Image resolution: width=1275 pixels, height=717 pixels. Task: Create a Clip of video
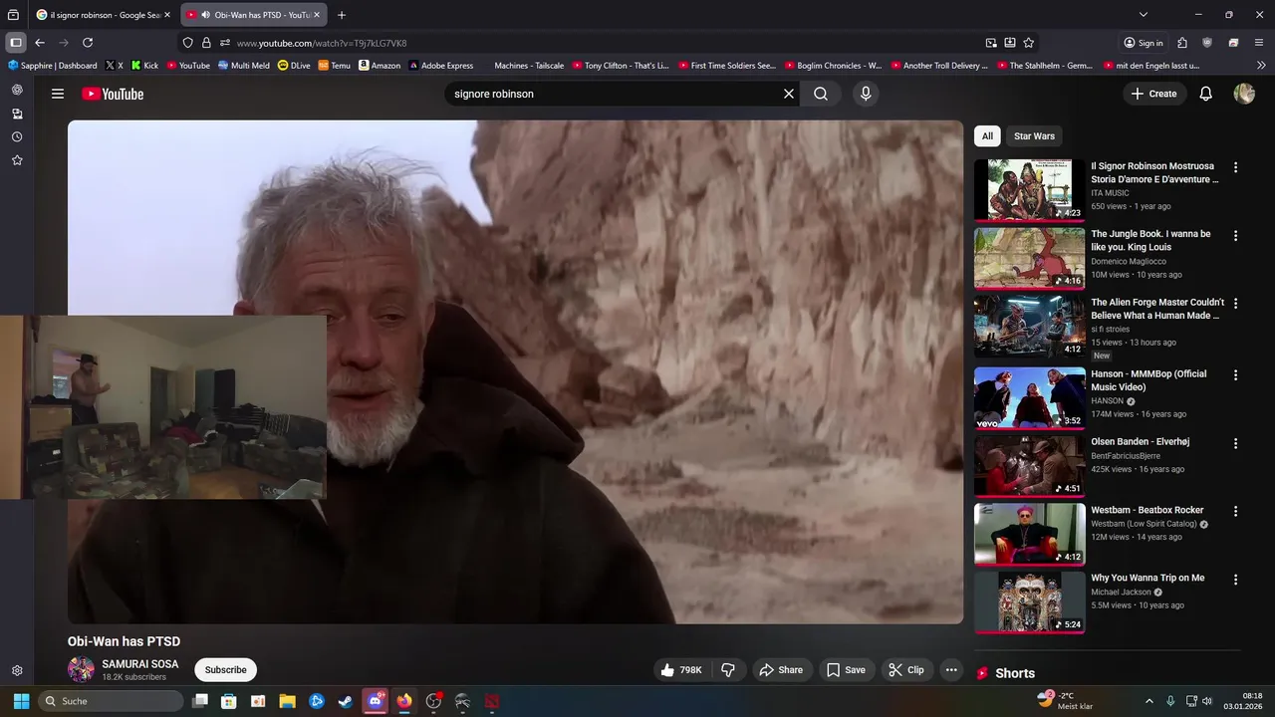click(x=906, y=670)
